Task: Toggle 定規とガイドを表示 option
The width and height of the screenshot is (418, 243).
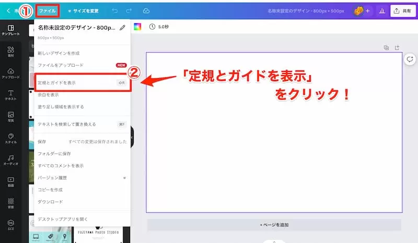Action: point(83,83)
